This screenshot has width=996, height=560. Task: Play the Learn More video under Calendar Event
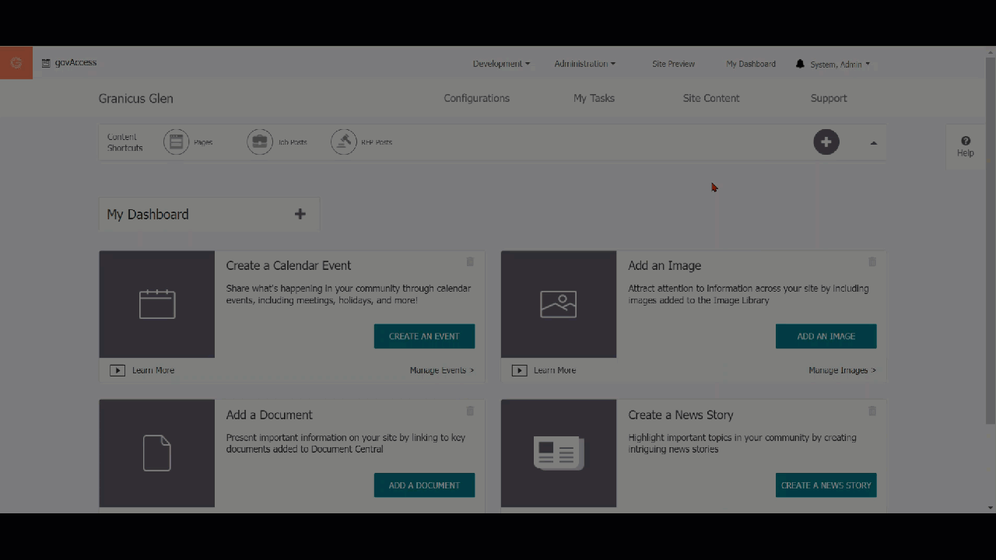point(117,370)
